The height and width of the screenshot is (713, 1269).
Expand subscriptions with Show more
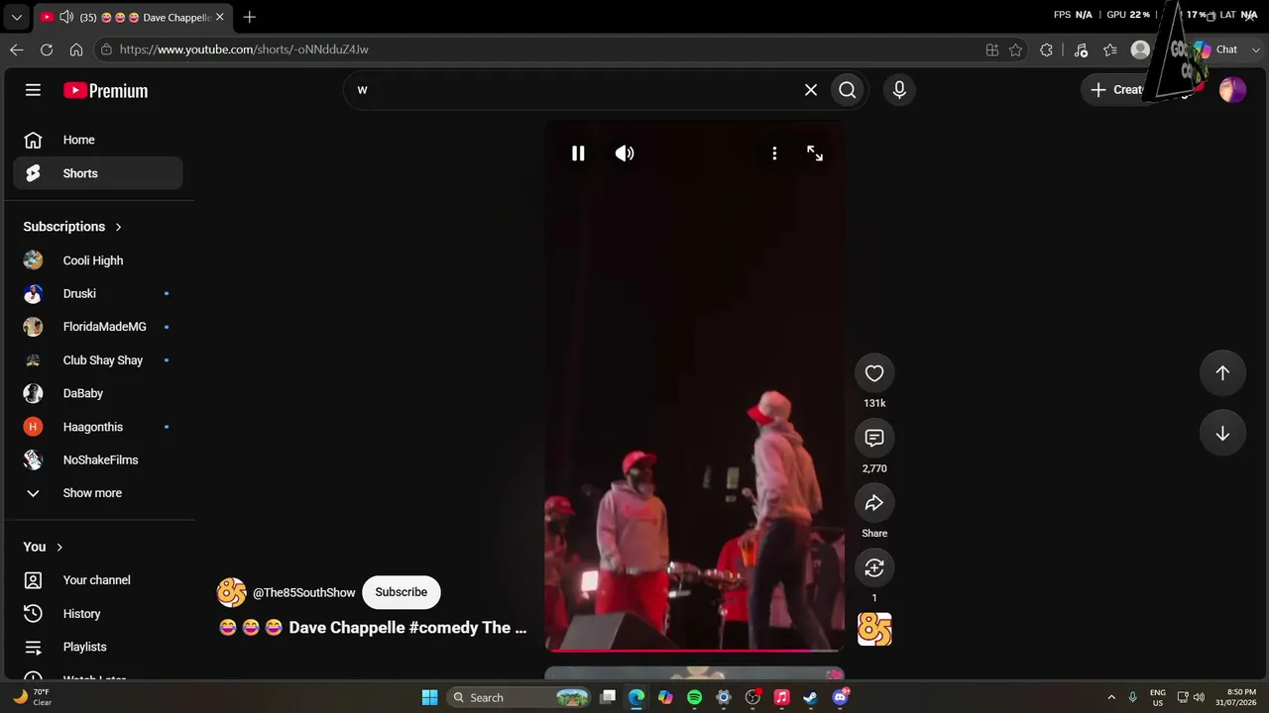(98, 493)
